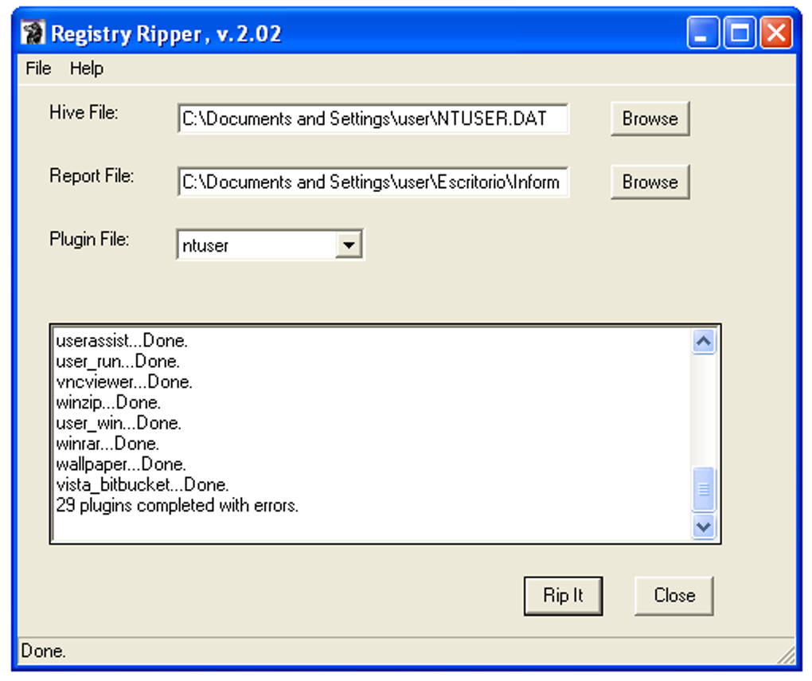Click the scrollbar down arrow on the log

tap(704, 527)
